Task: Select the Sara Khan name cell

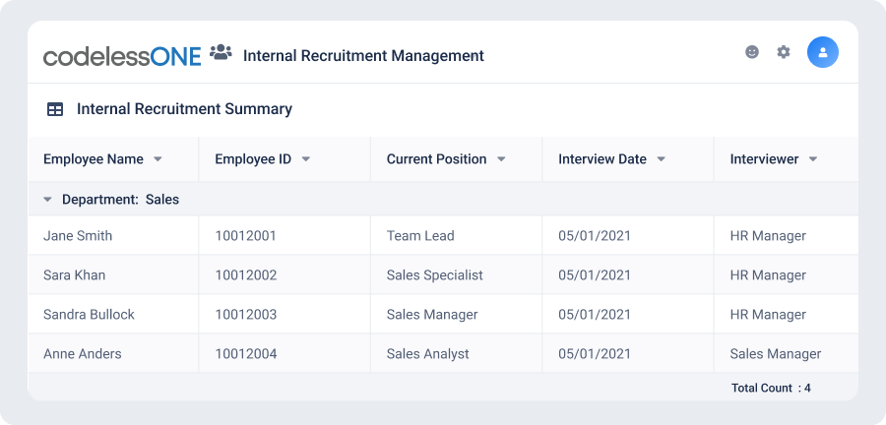Action: coord(113,274)
